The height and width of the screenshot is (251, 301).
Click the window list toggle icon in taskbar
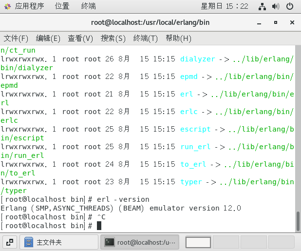click(10, 242)
